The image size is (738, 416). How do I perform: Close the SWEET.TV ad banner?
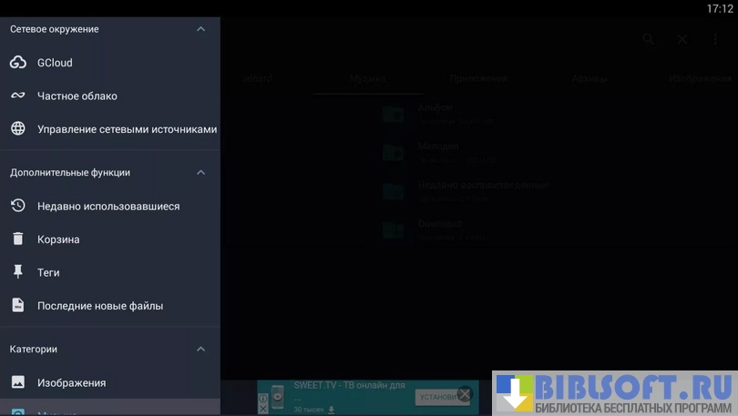[465, 394]
